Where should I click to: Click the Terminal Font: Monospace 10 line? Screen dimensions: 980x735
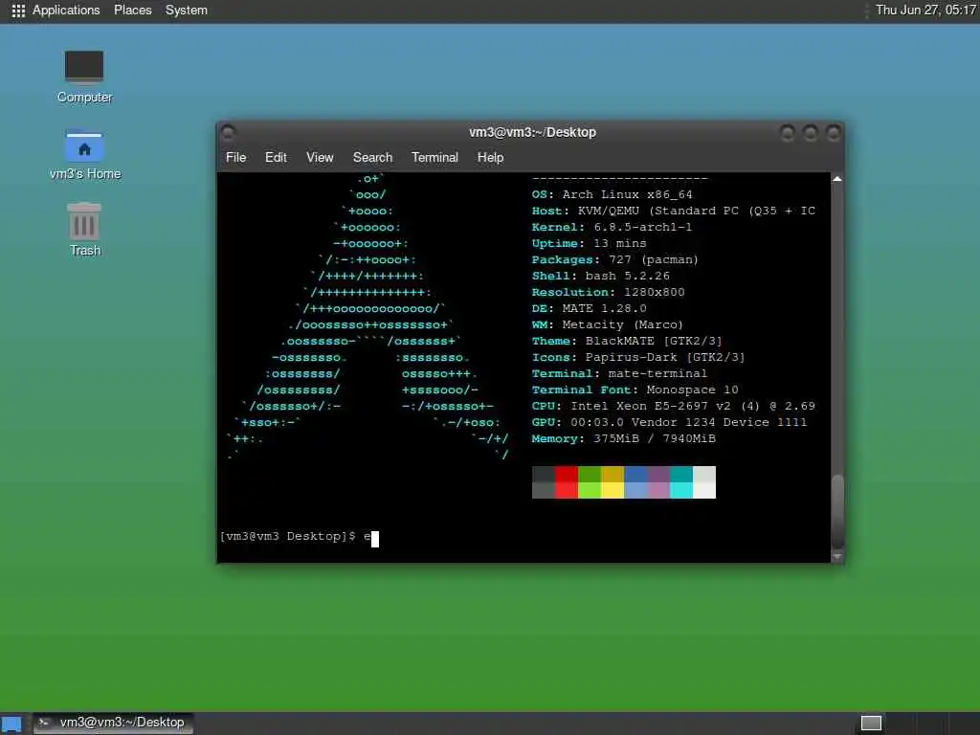click(x=635, y=390)
